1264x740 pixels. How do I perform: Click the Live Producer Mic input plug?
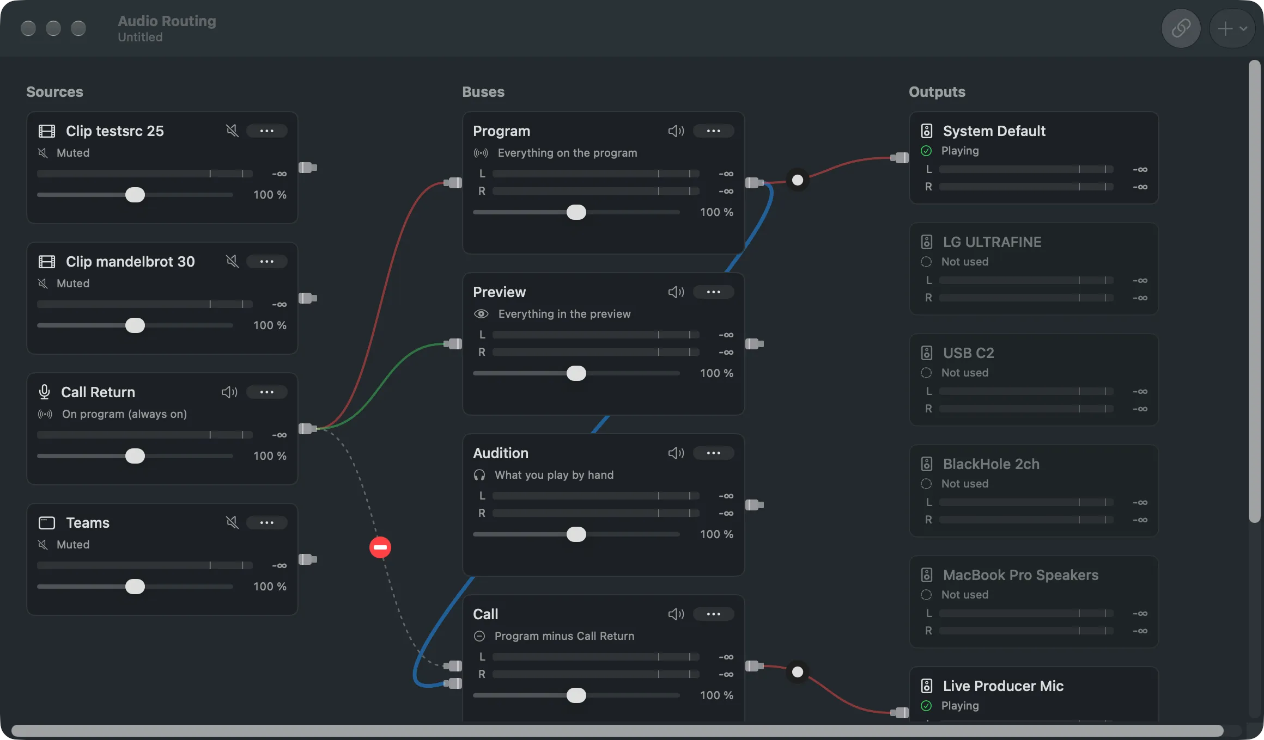click(900, 712)
